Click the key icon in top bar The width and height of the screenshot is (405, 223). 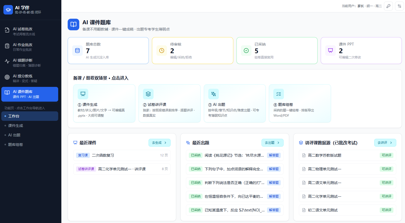(388, 6)
